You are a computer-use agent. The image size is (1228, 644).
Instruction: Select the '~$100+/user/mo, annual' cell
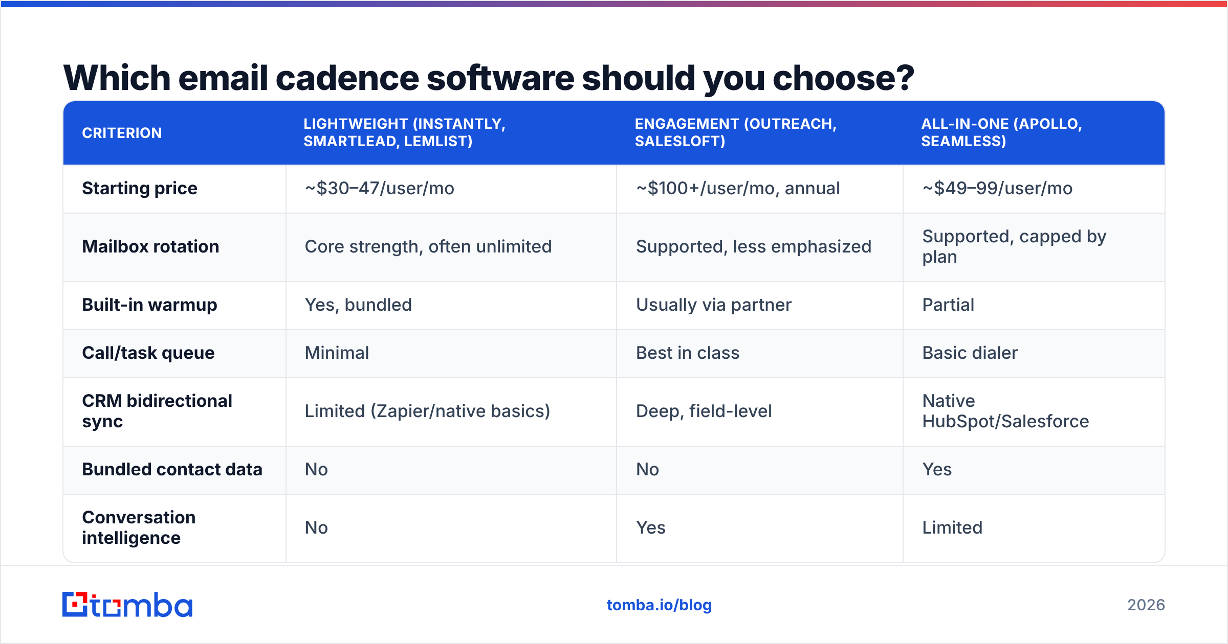738,188
